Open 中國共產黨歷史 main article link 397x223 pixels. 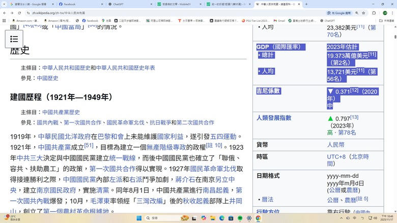pos(61,112)
